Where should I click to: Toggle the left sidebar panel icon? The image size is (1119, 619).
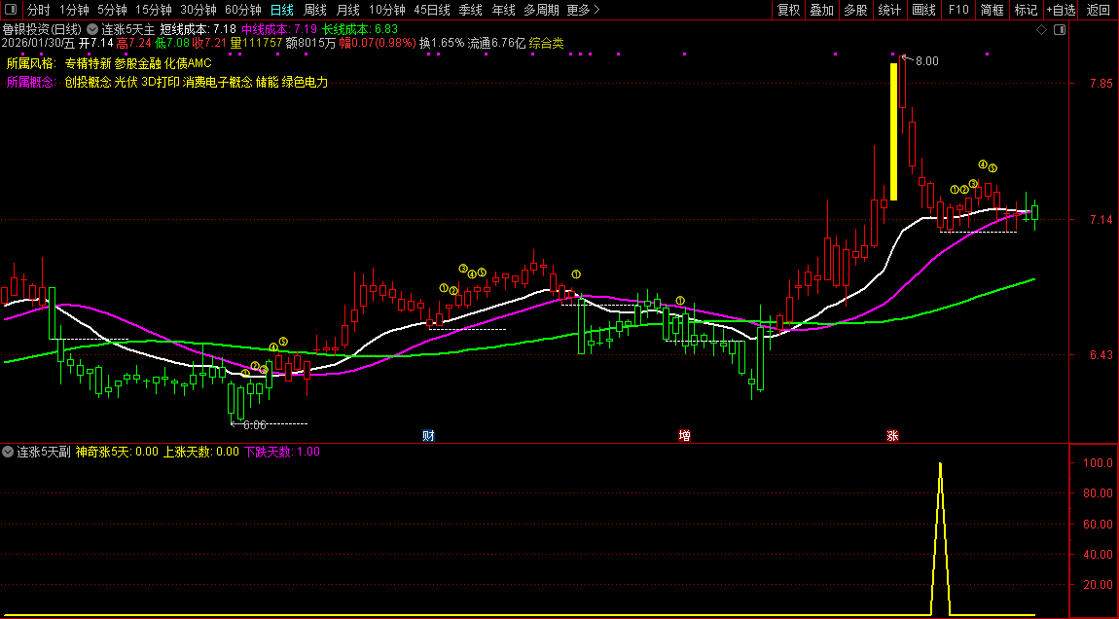pos(11,10)
